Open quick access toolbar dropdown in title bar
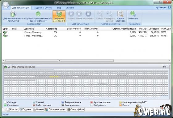Viewport: 173px width, 118px height. [x=12, y=3]
